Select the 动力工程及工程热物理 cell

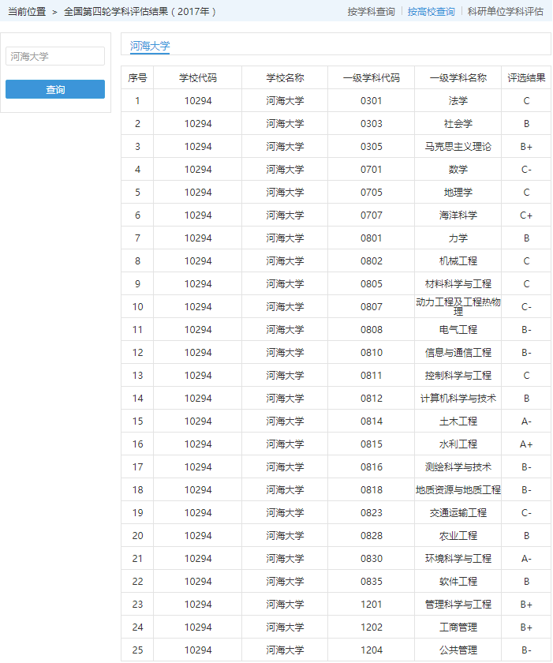tap(458, 306)
